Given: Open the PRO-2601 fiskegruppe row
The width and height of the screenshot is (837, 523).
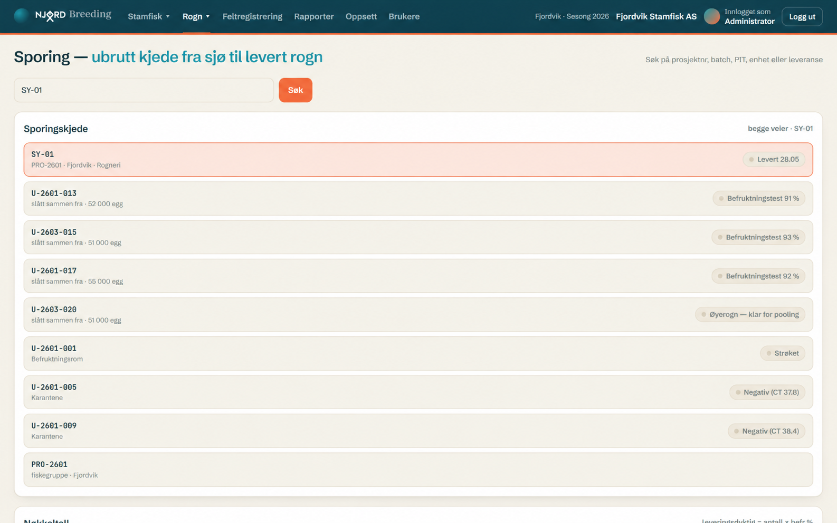Looking at the screenshot, I should click(x=418, y=469).
